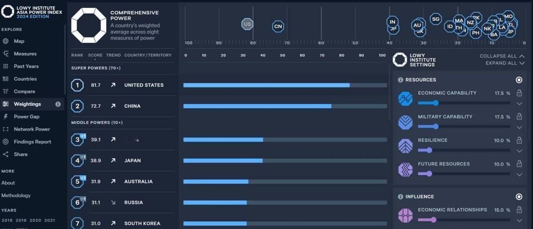The height and width of the screenshot is (229, 533).
Task: Click the Economic Capability icon
Action: (406, 99)
